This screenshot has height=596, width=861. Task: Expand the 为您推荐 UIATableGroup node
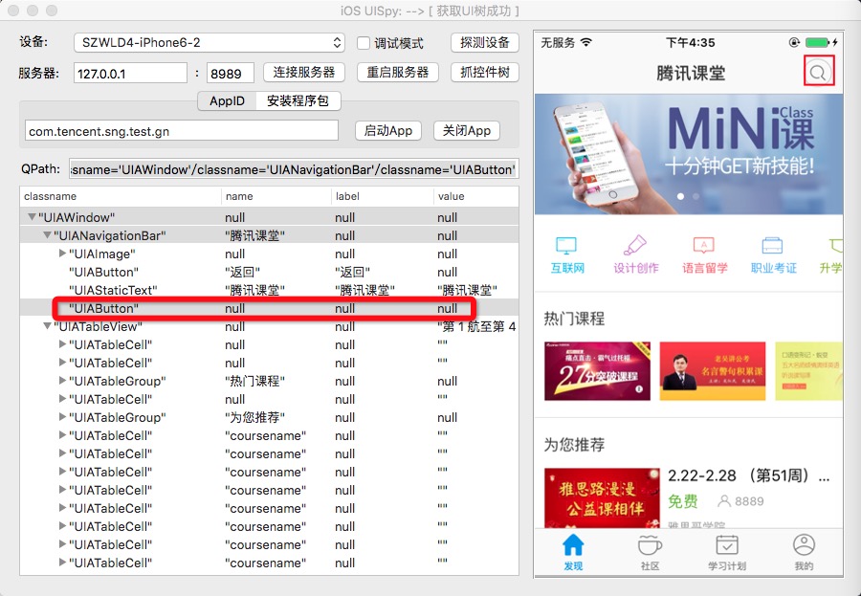tap(62, 416)
